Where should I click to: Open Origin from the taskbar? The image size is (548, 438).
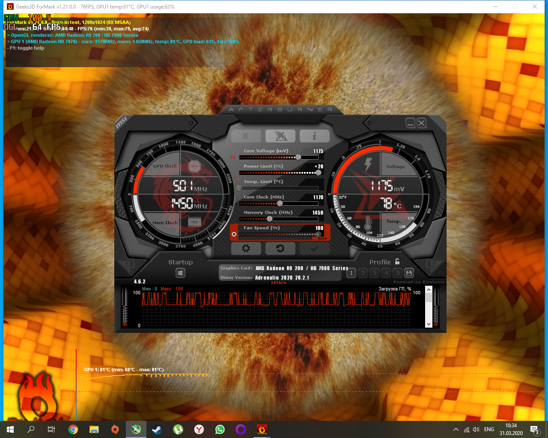115,429
